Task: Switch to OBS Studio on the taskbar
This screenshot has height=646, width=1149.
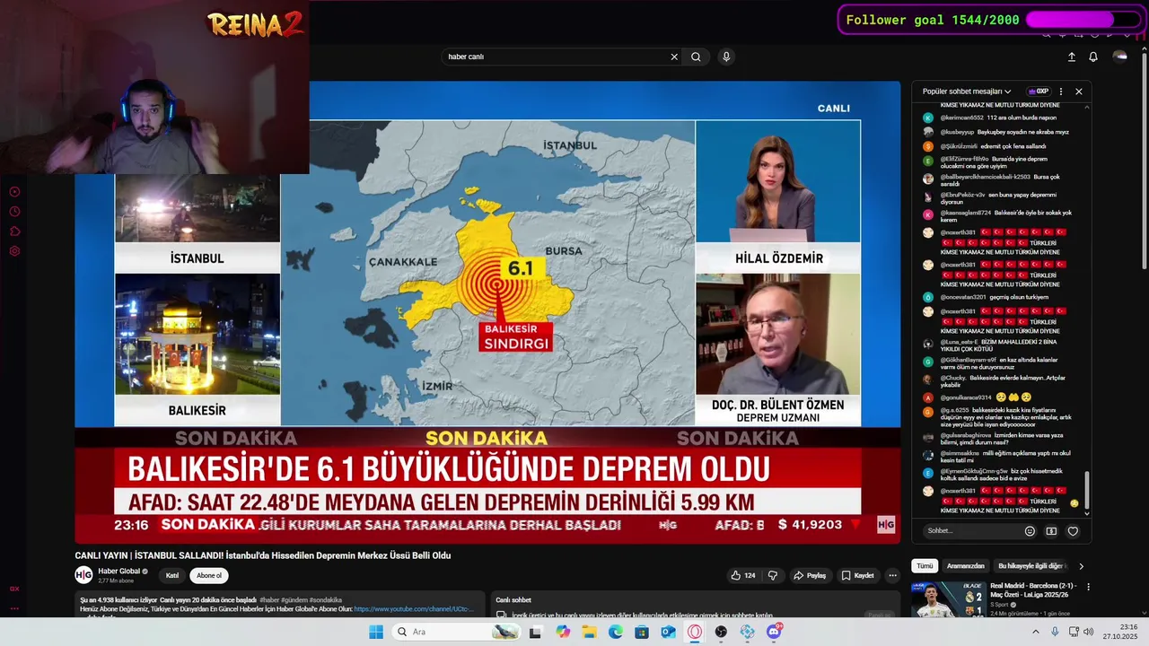Action: pyautogui.click(x=721, y=632)
